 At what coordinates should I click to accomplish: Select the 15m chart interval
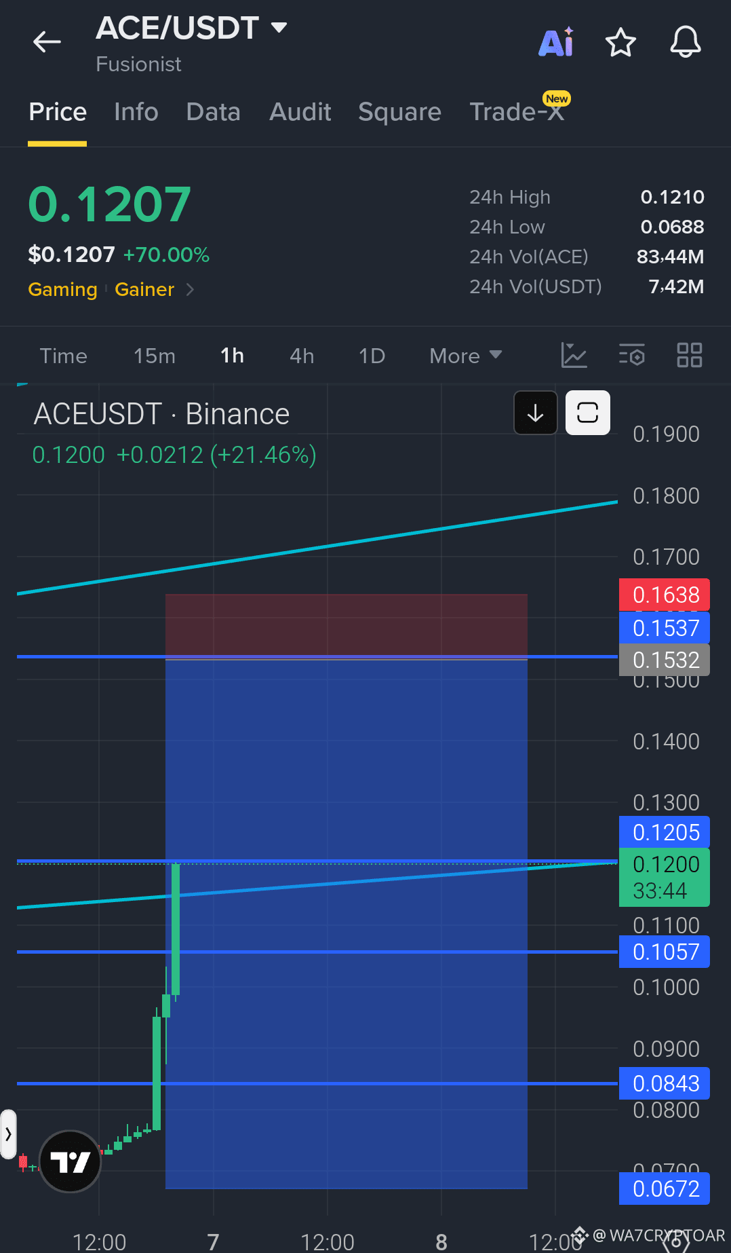155,356
